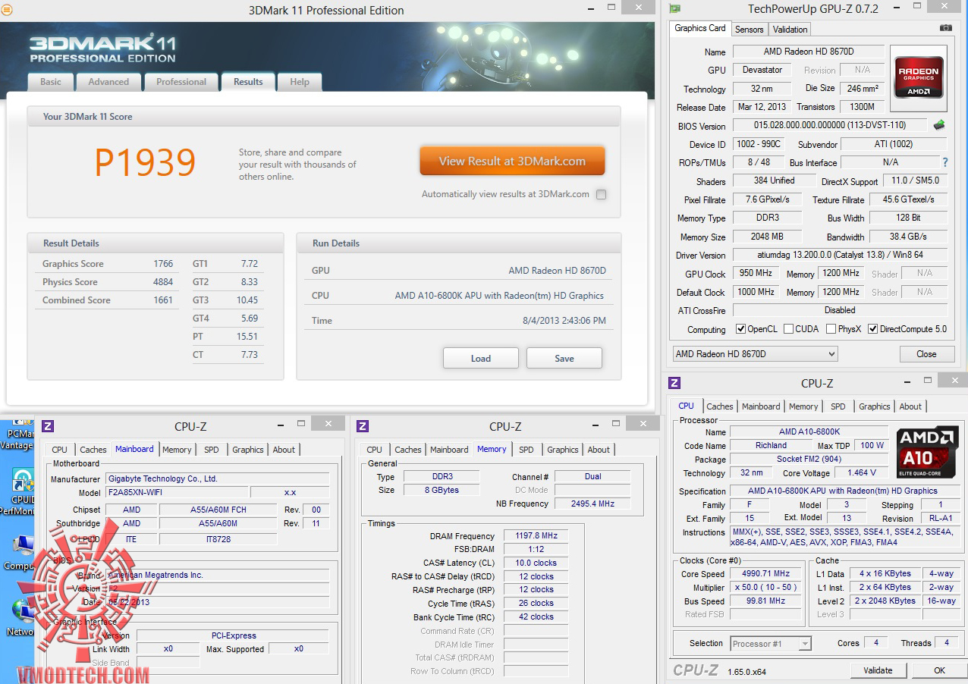Toggle the CUDA checkbox
This screenshot has height=684, width=968.
tap(788, 329)
